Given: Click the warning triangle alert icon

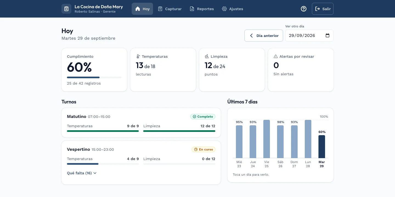Looking at the screenshot, I should (x=276, y=56).
